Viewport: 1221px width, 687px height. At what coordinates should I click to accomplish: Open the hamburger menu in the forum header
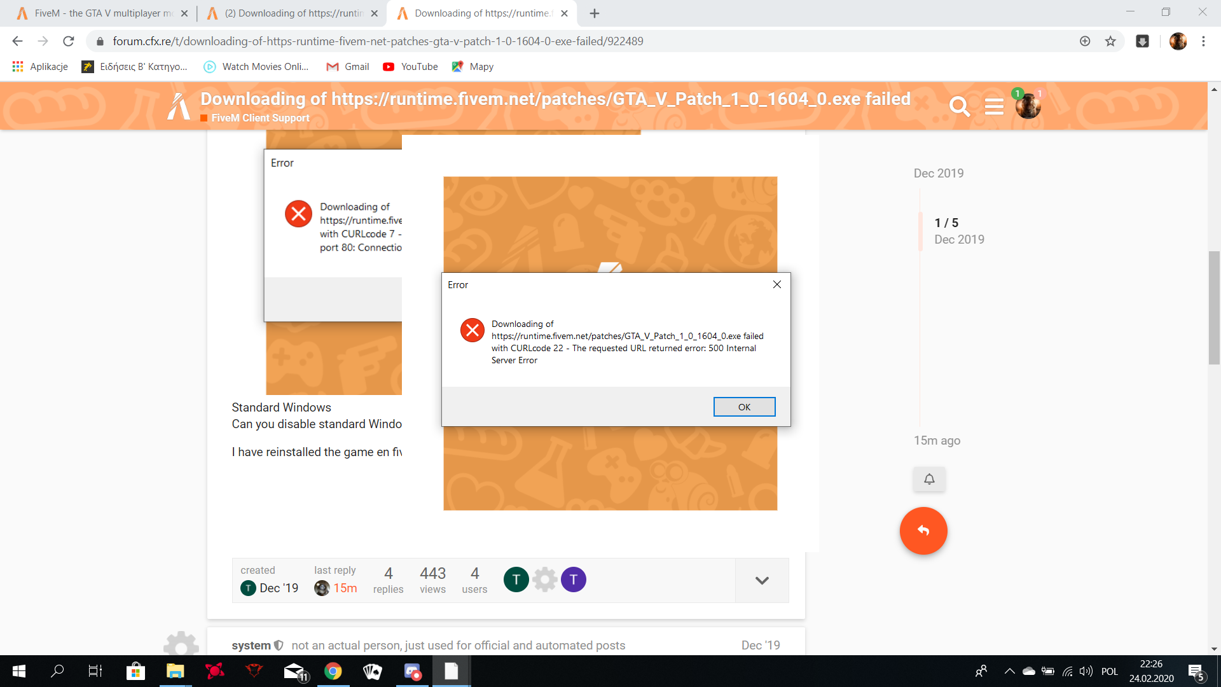click(994, 106)
